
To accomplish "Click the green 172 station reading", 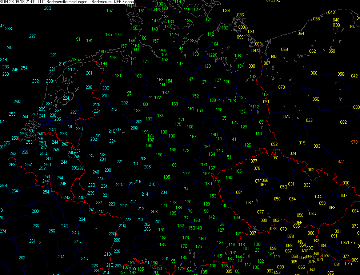I will click(x=118, y=35).
